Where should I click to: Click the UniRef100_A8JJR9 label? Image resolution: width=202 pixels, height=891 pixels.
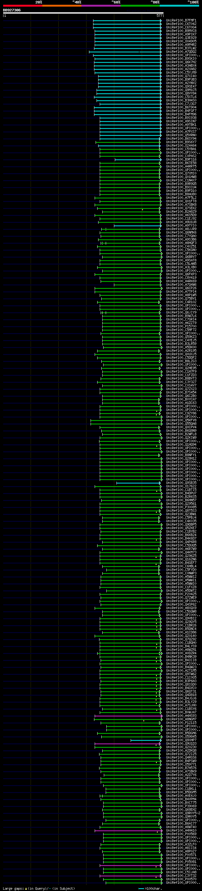click(x=181, y=229)
